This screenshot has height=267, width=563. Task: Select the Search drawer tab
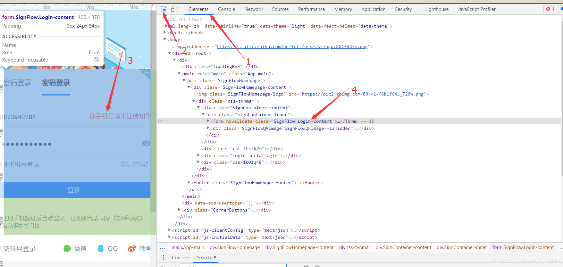click(x=204, y=258)
